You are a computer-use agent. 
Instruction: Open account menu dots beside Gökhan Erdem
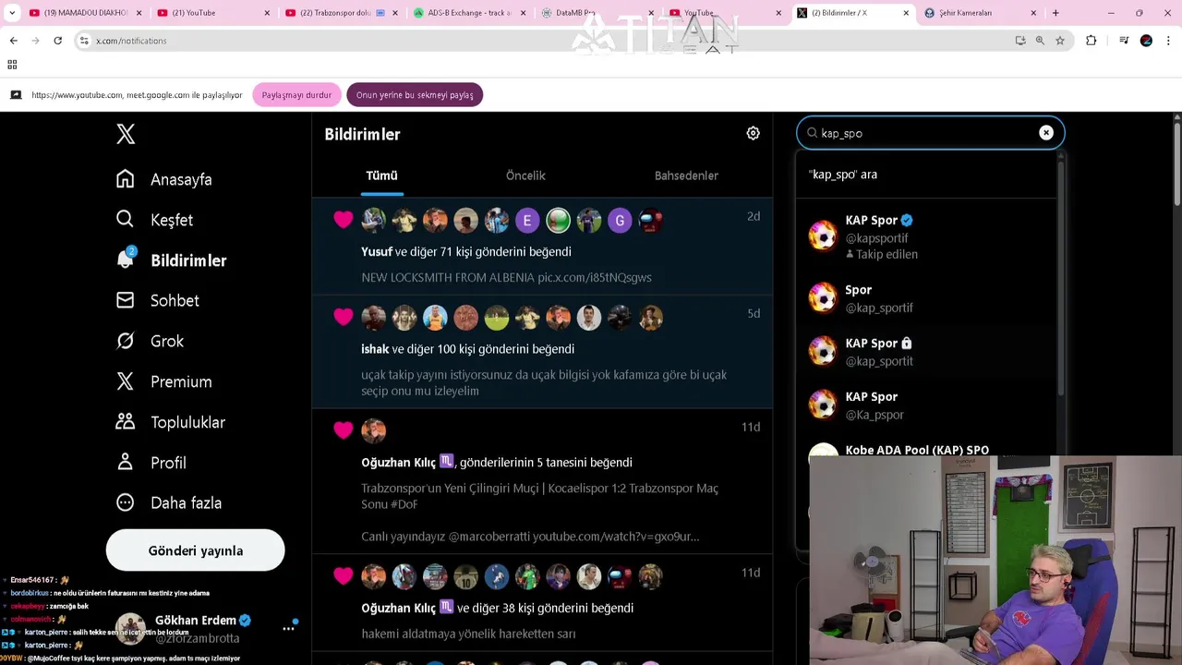[288, 627]
